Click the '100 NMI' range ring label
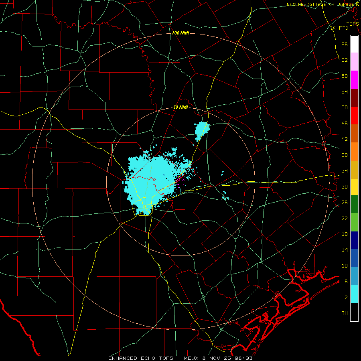This screenshot has height=361, width=361. pos(180,33)
